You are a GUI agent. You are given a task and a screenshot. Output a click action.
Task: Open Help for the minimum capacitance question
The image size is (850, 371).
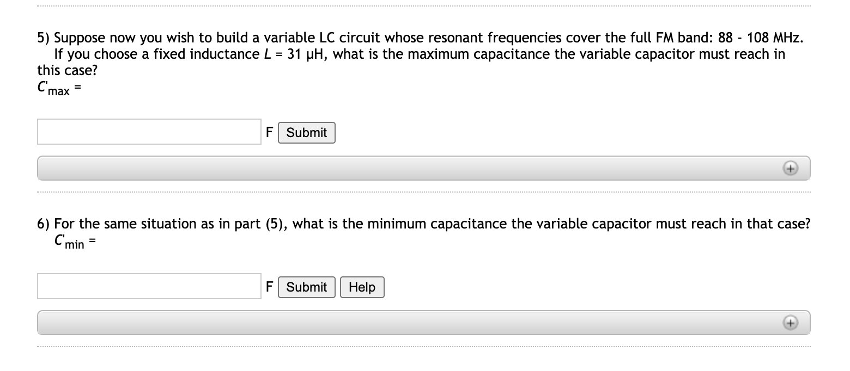pos(362,287)
